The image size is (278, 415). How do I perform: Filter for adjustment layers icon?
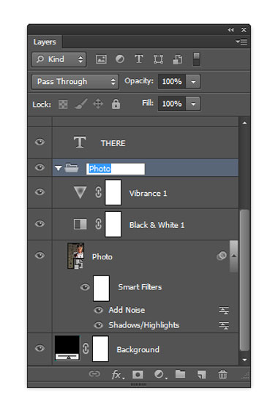point(120,58)
